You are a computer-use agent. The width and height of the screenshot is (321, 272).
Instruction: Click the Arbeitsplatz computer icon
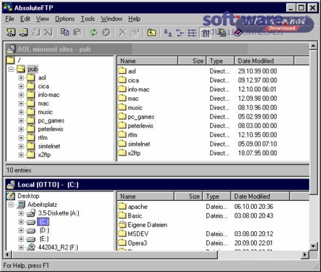pos(21,205)
